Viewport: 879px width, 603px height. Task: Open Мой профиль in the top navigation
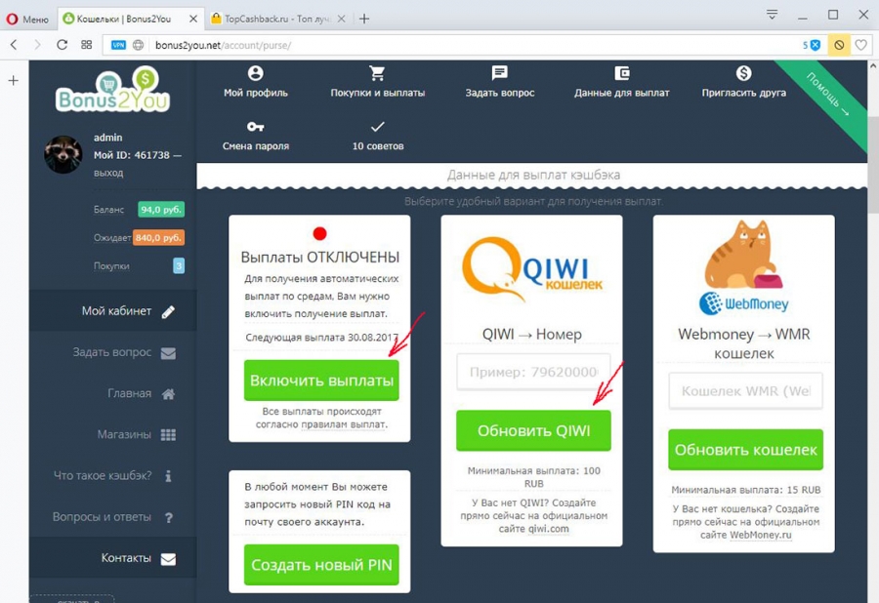[x=256, y=82]
